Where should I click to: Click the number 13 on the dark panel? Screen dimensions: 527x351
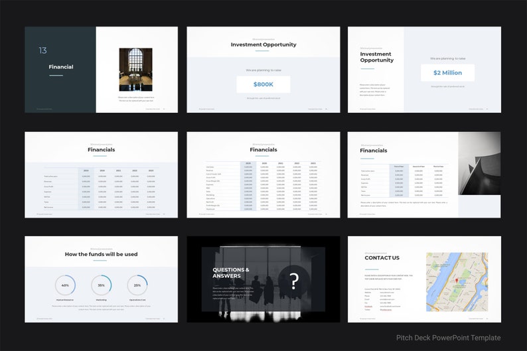pyautogui.click(x=42, y=50)
